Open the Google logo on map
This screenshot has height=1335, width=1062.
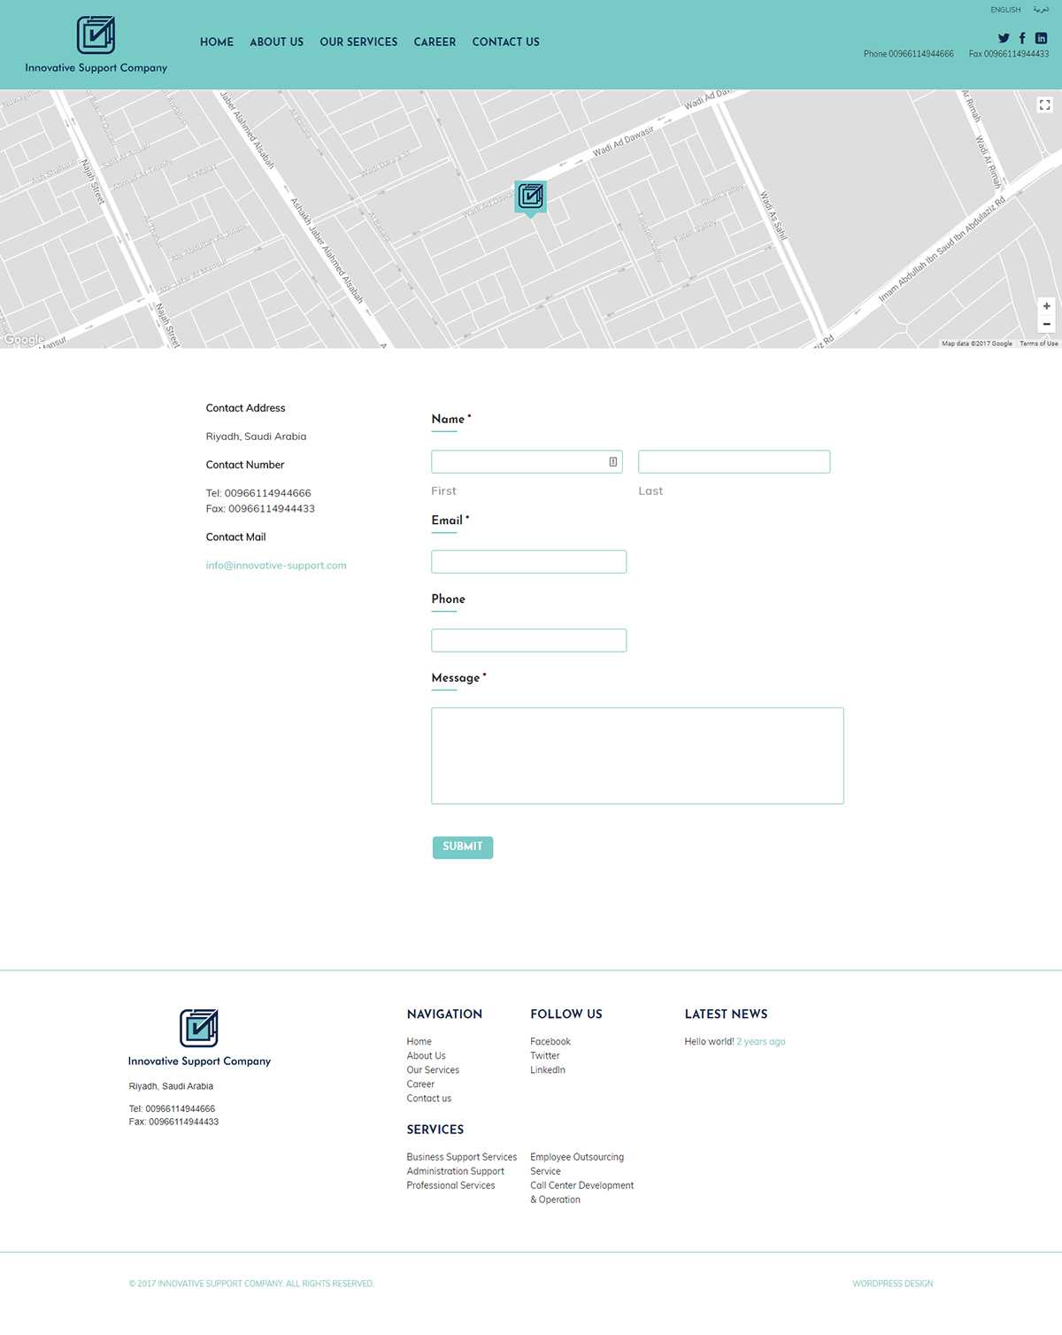(x=24, y=339)
